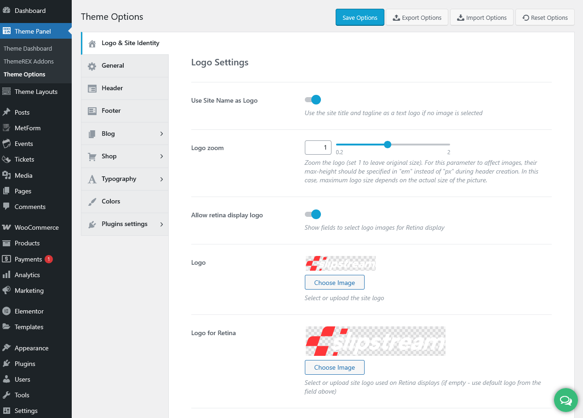The height and width of the screenshot is (418, 583).
Task: Open ThemeREX Addons submenu link
Action: (x=29, y=61)
